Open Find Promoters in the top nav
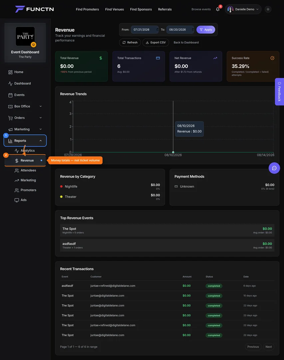The height and width of the screenshot is (360, 284). [x=88, y=9]
